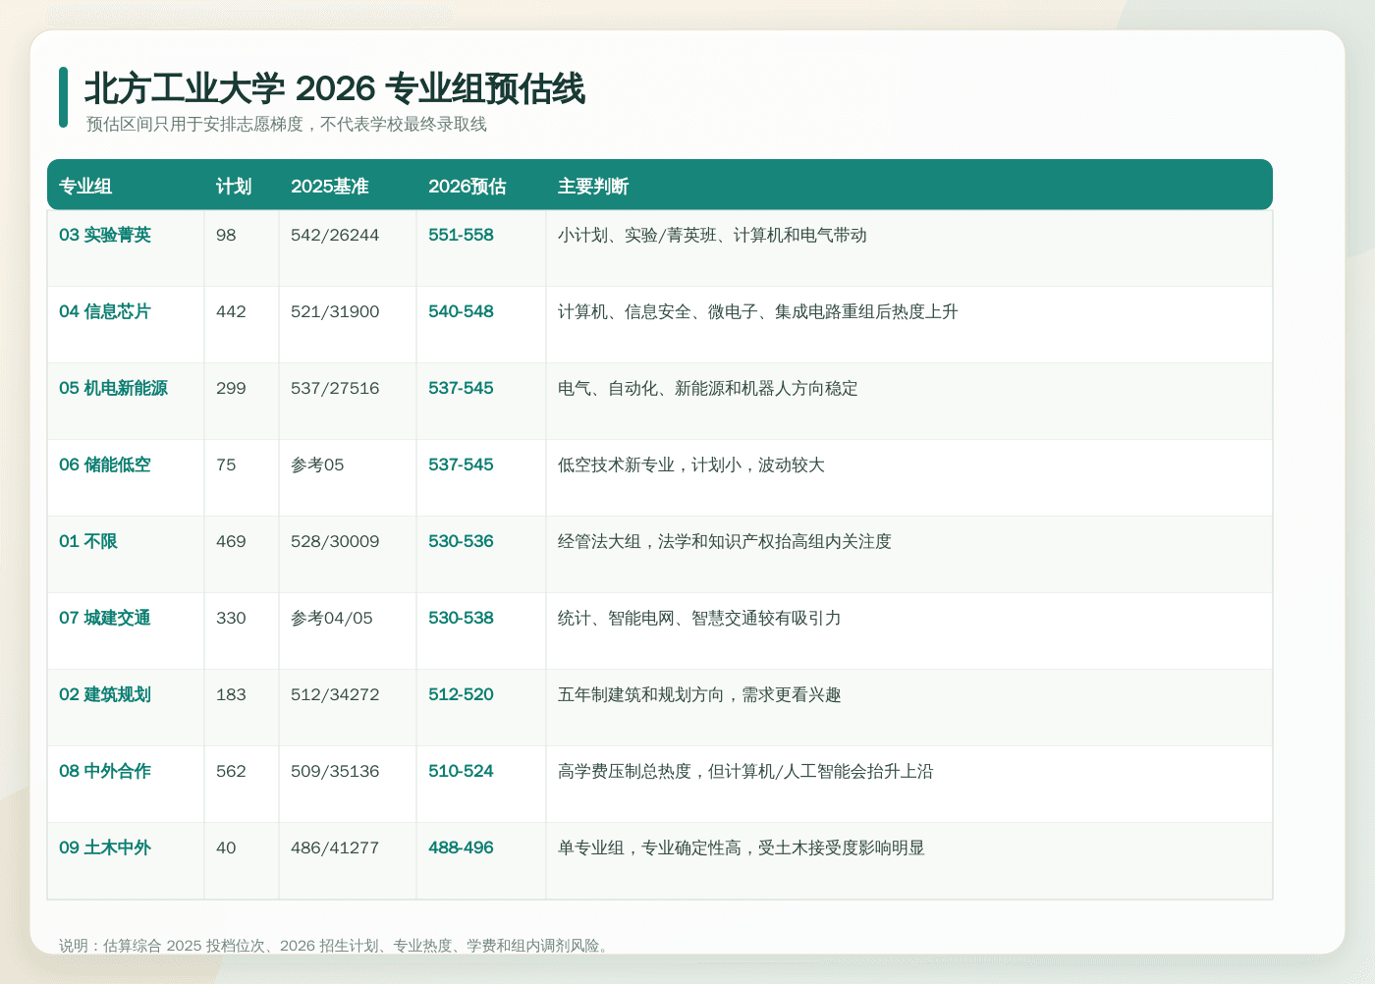The image size is (1375, 984).
Task: Click the 2025基准 column header
Action: [330, 187]
